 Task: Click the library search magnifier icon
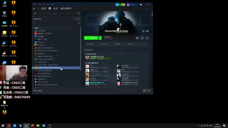click(34, 24)
